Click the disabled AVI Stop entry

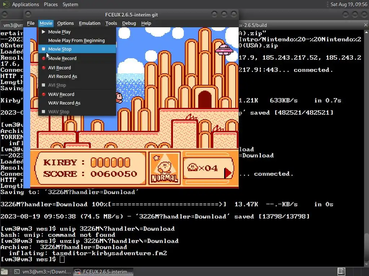pos(77,85)
